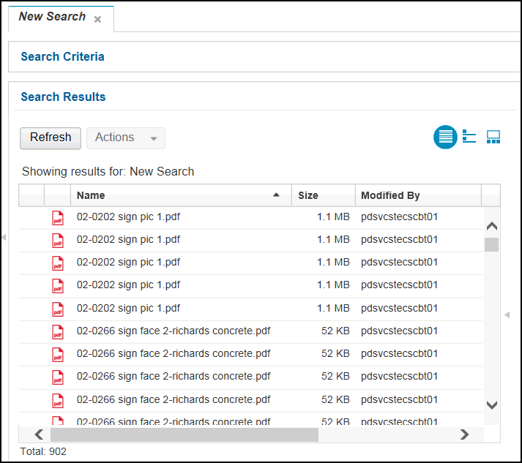Click PDF icon of first 02-0202 sign pic row
522x463 pixels.
pyautogui.click(x=58, y=218)
